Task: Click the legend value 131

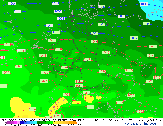Action: [40, 125]
